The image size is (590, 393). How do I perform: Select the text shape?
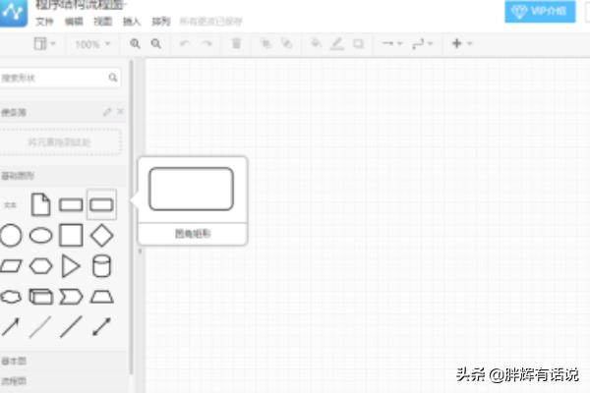[10, 205]
